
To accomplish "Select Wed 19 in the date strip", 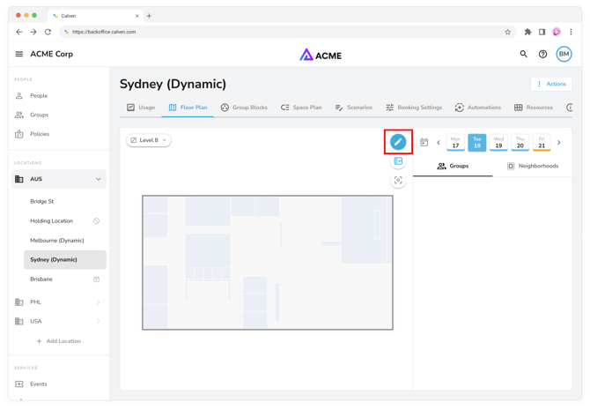I will [498, 143].
